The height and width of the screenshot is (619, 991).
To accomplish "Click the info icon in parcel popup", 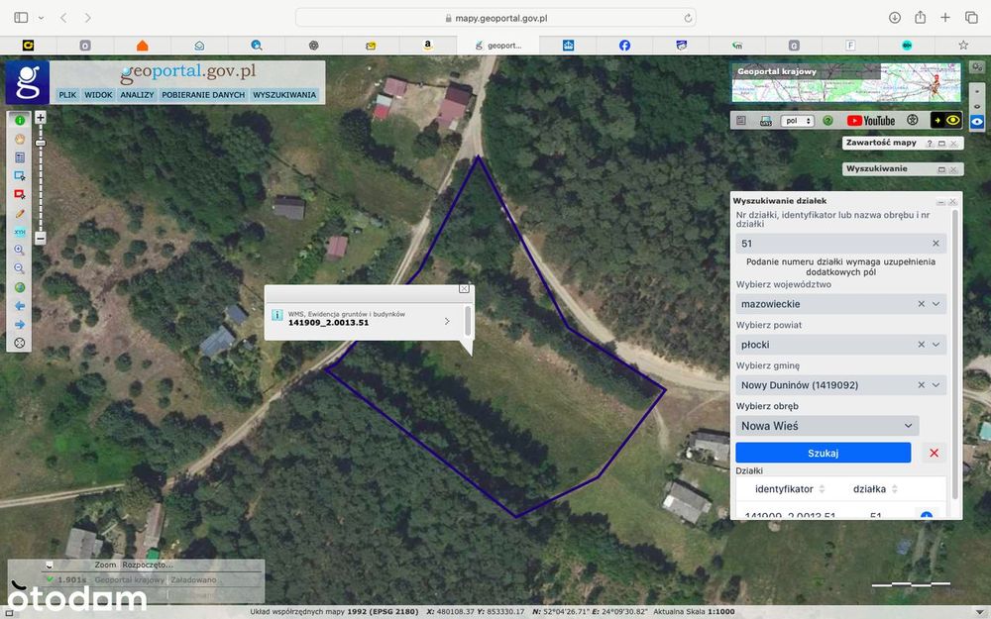I will [276, 315].
